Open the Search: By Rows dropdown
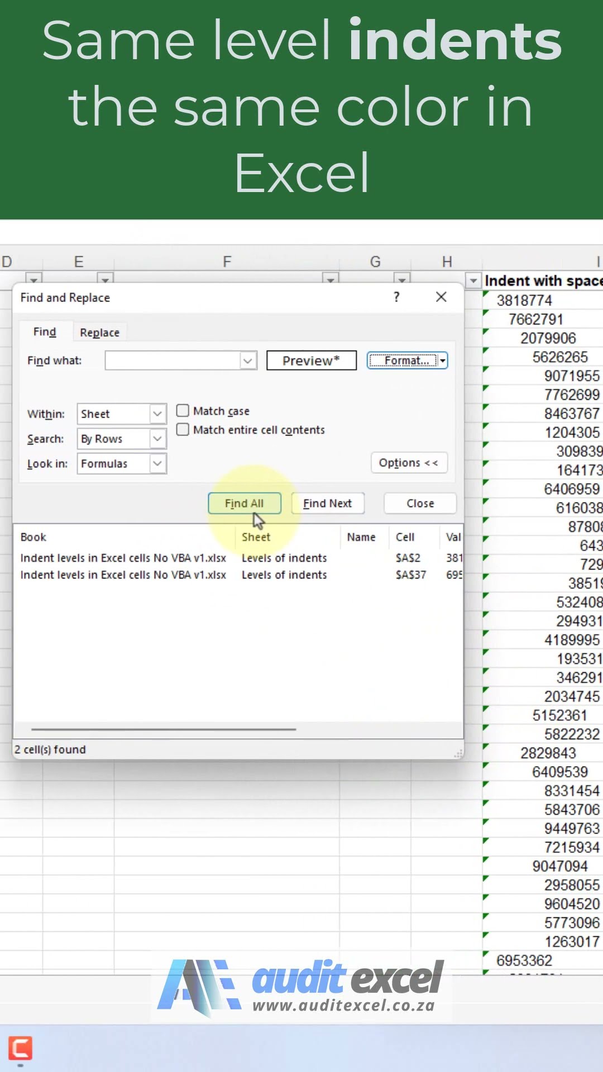Viewport: 603px width, 1072px height. (x=122, y=439)
